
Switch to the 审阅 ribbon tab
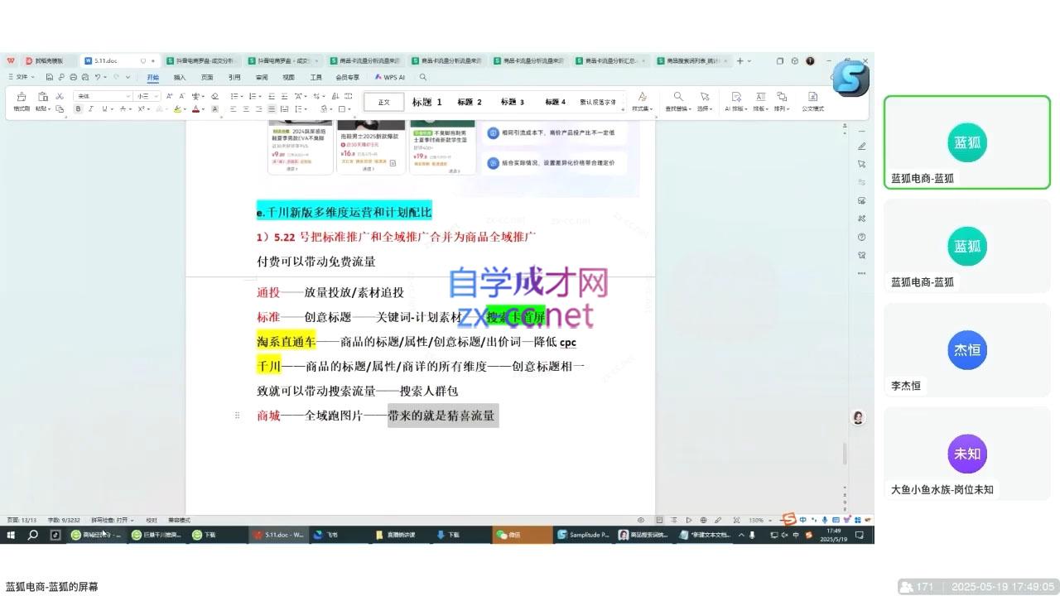262,77
